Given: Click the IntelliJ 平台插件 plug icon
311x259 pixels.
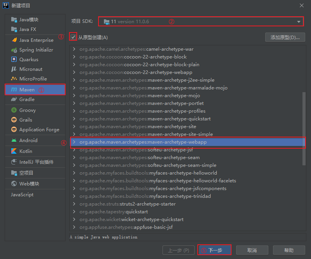Looking at the screenshot, I should click(14, 162).
